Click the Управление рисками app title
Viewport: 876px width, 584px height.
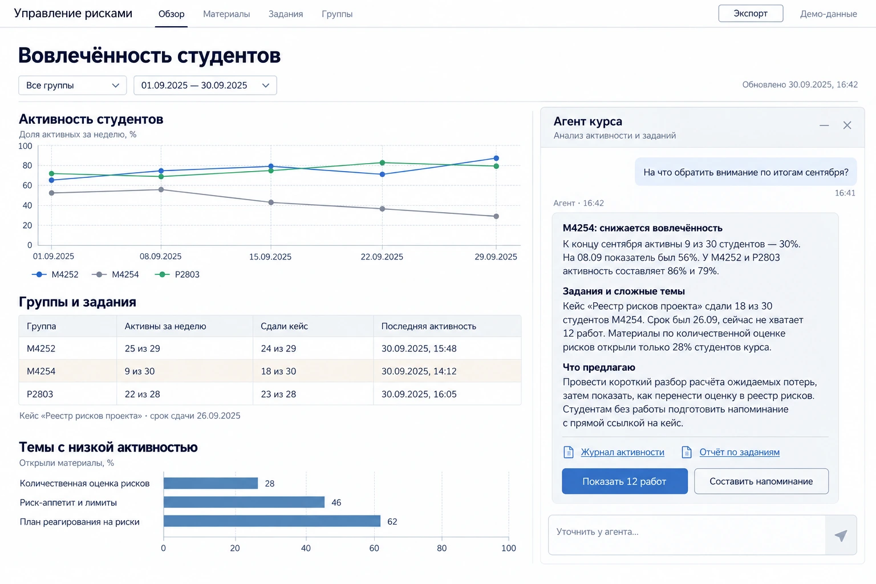[73, 14]
